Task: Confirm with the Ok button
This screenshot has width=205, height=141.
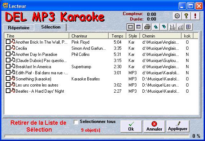Action: [x=131, y=126]
